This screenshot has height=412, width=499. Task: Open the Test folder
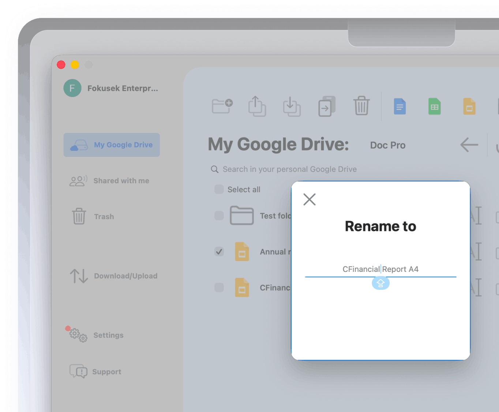(x=242, y=216)
